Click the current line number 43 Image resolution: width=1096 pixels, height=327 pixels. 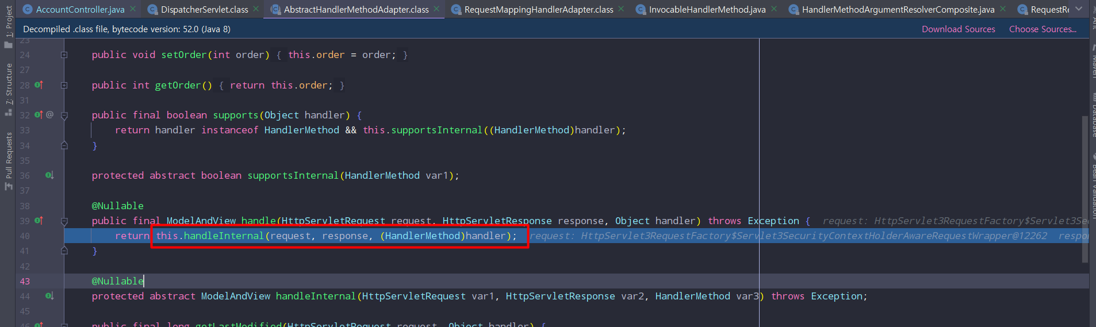pyautogui.click(x=25, y=281)
